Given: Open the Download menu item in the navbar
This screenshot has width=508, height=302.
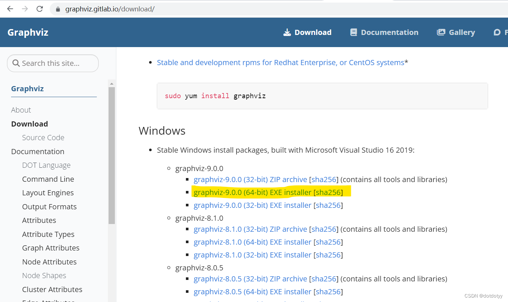Looking at the screenshot, I should pyautogui.click(x=313, y=32).
